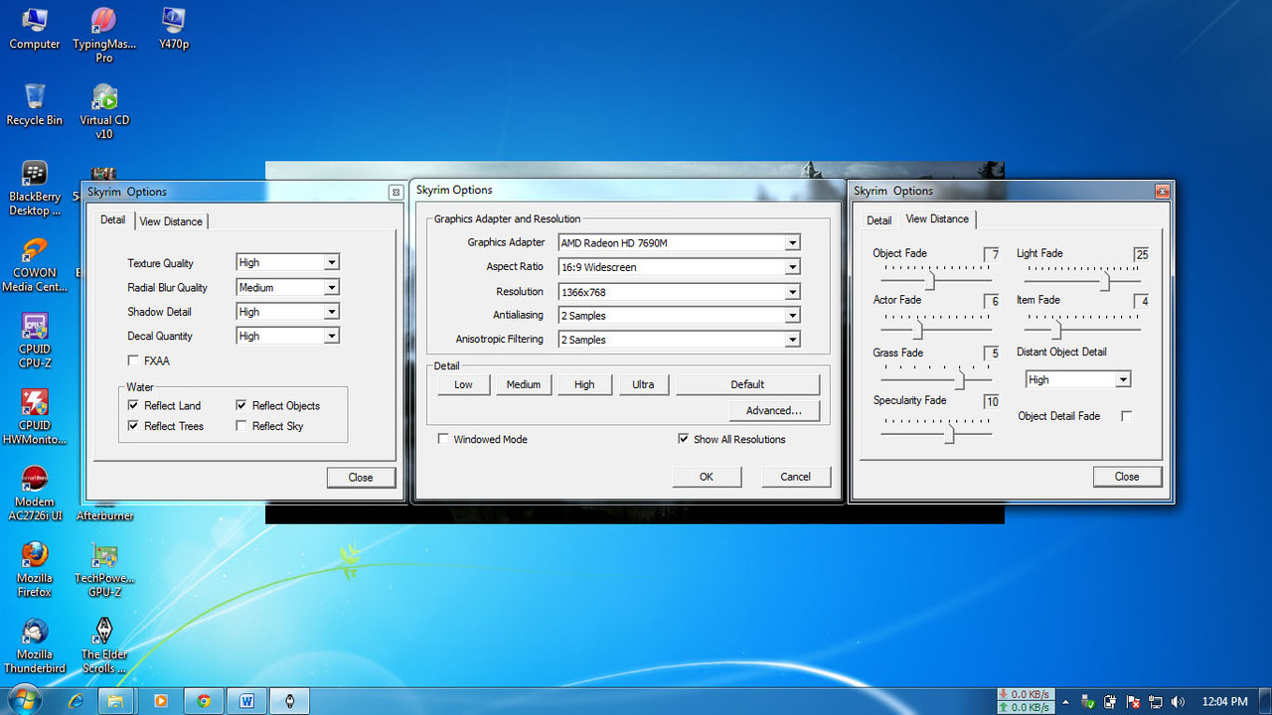The image size is (1272, 715).
Task: Open TechPowerUp GPU-Z shortcut
Action: 104,570
